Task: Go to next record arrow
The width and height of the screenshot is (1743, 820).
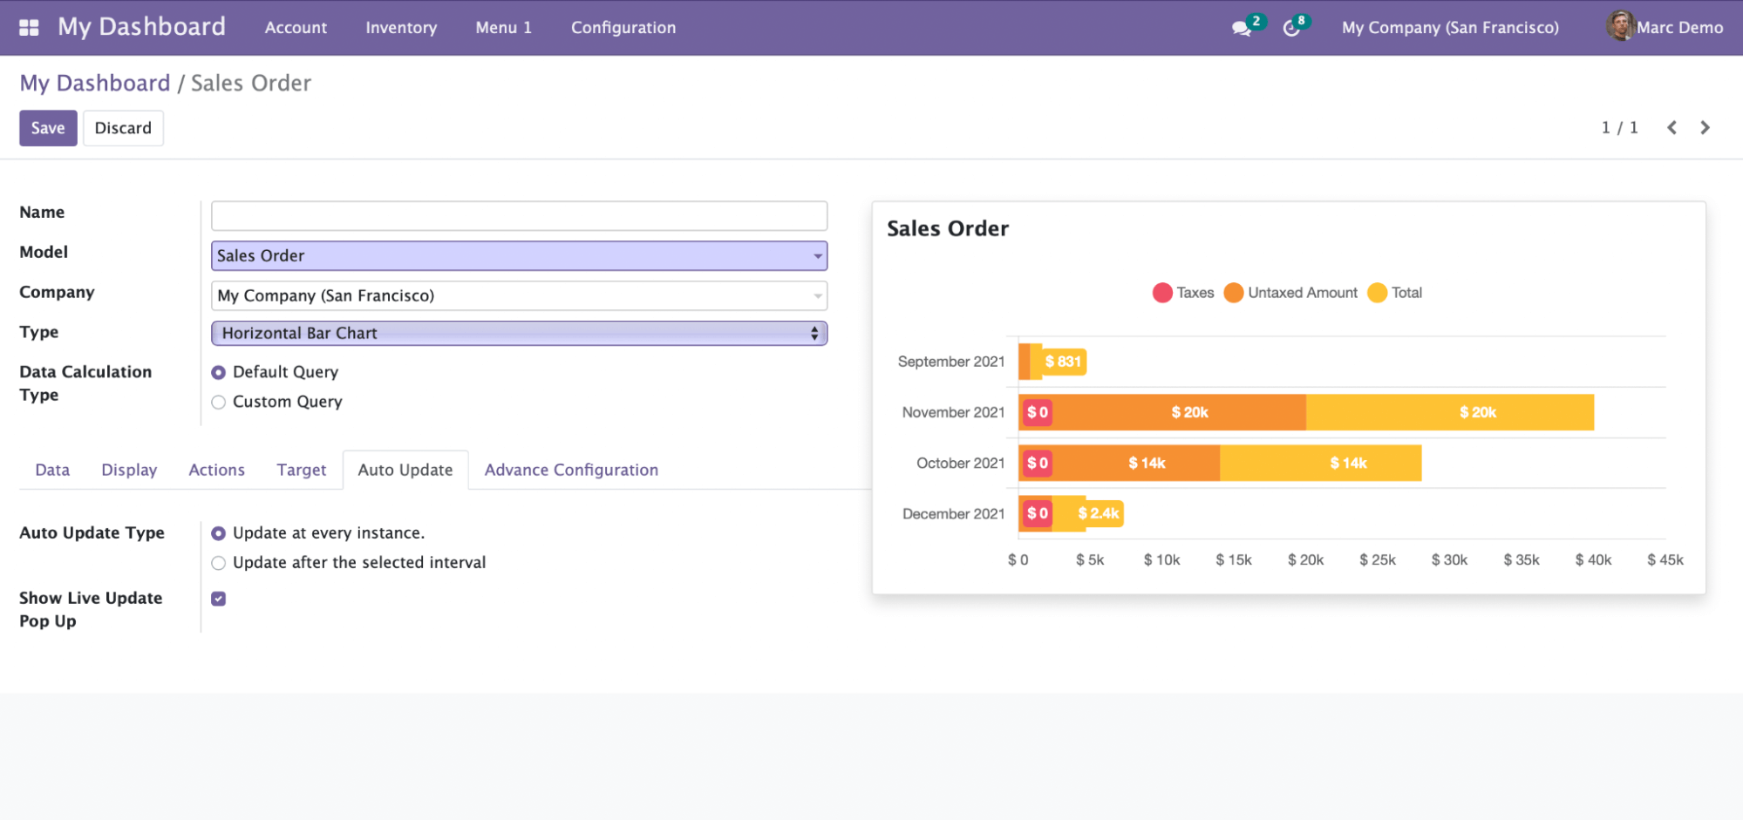Action: (x=1705, y=128)
